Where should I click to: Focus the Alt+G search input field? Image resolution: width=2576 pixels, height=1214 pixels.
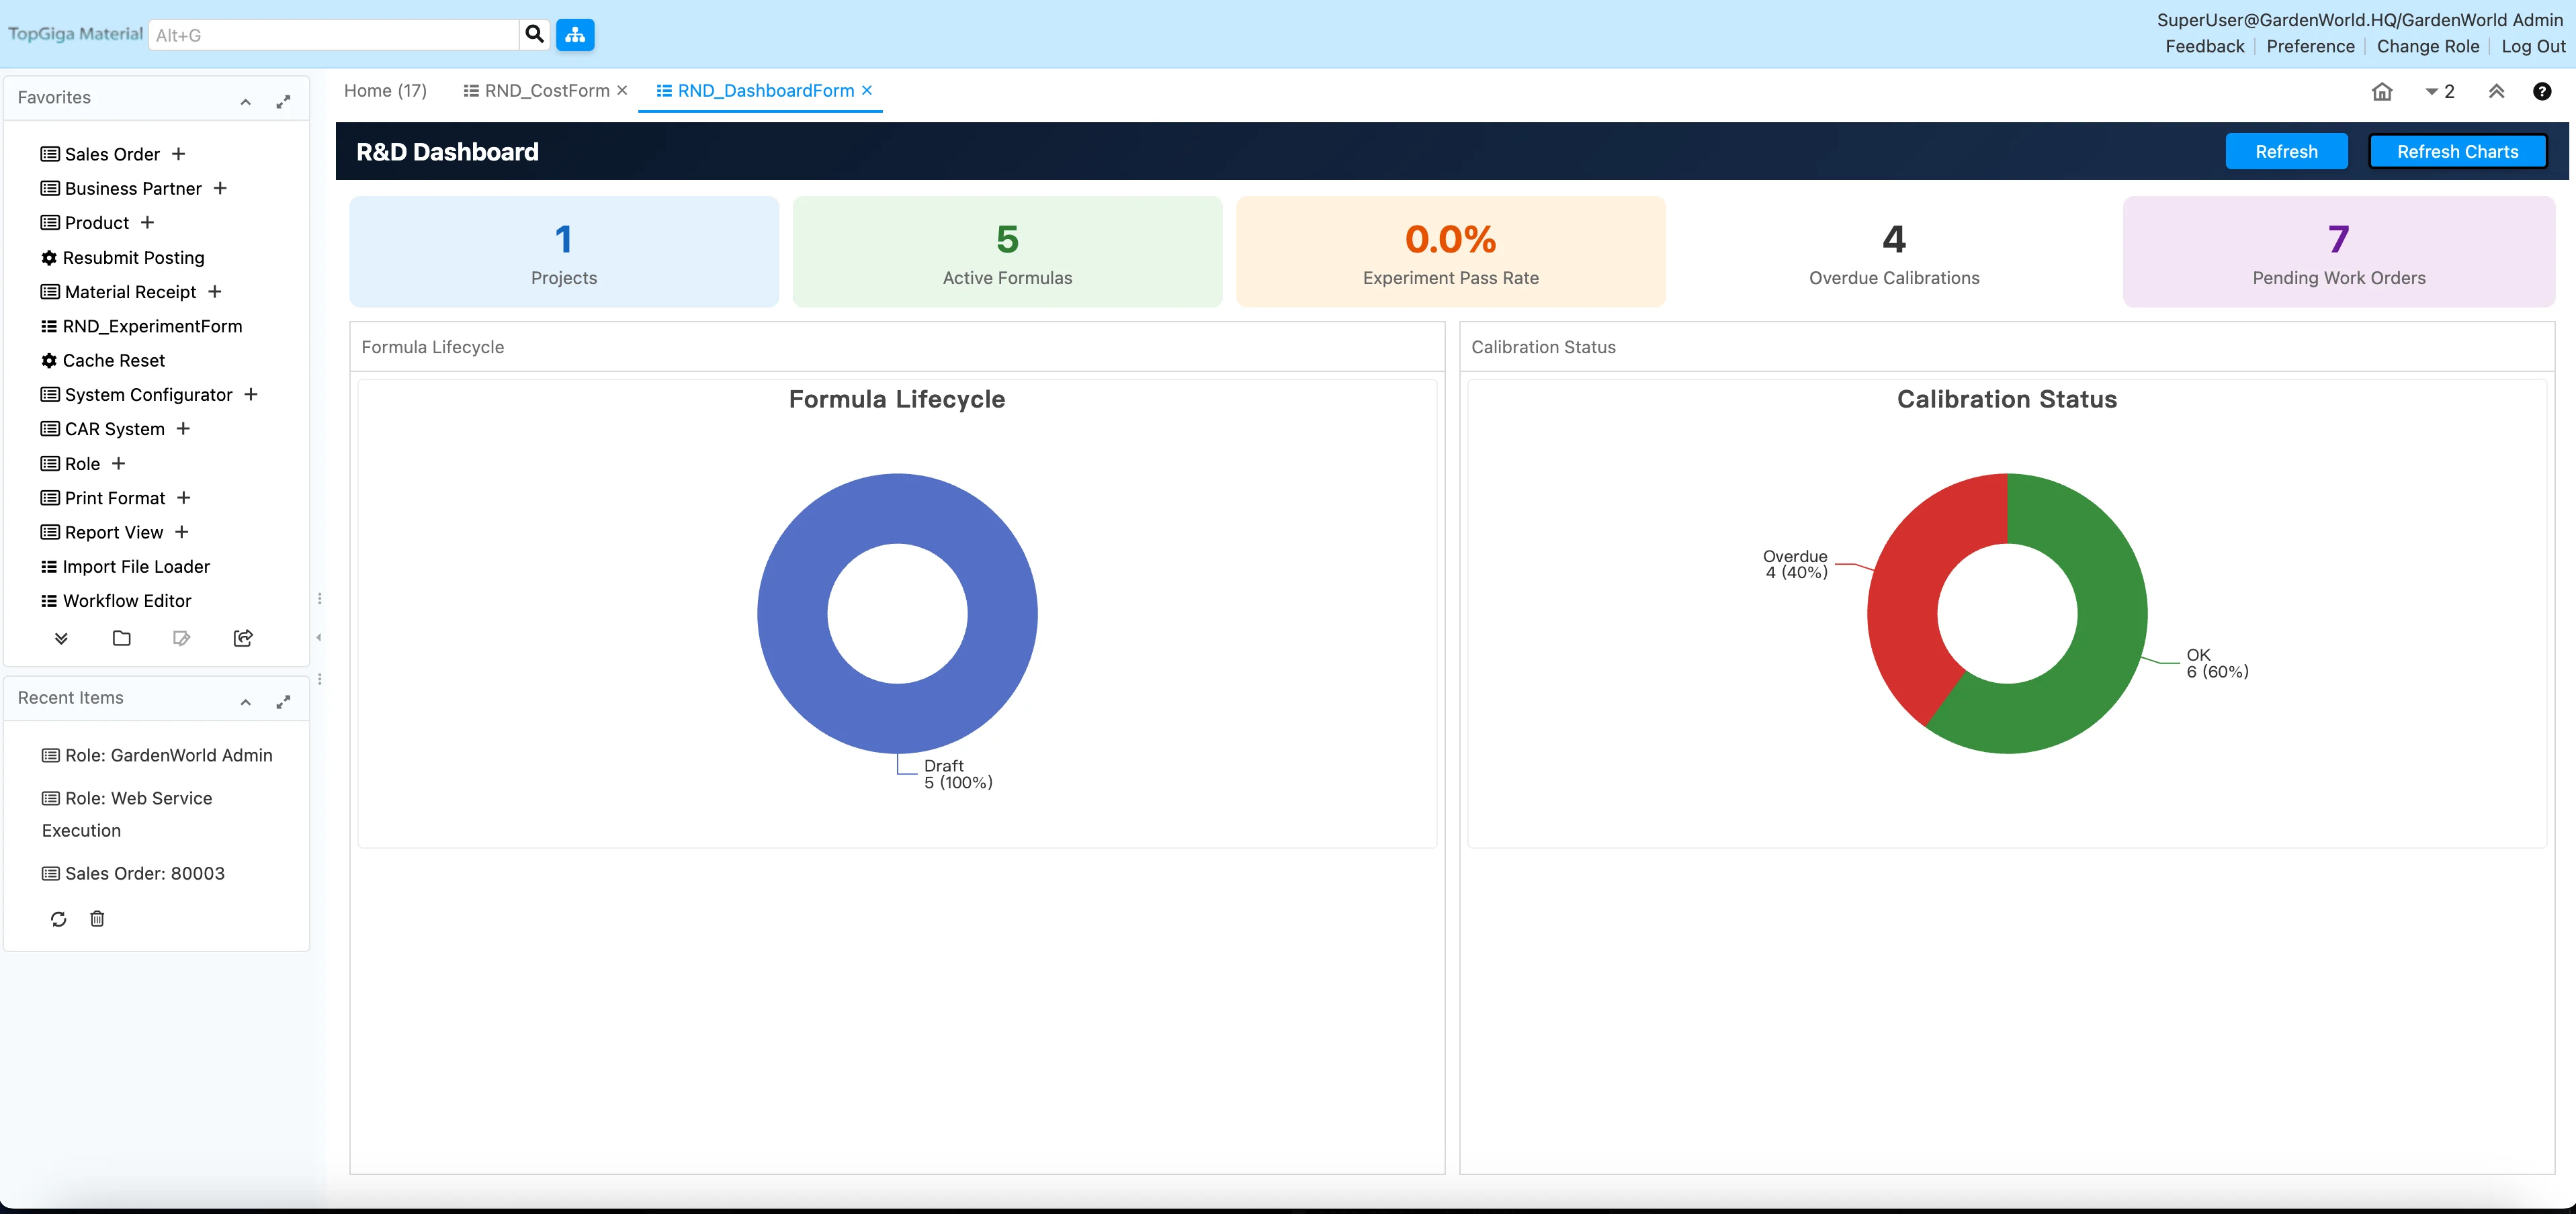[333, 35]
